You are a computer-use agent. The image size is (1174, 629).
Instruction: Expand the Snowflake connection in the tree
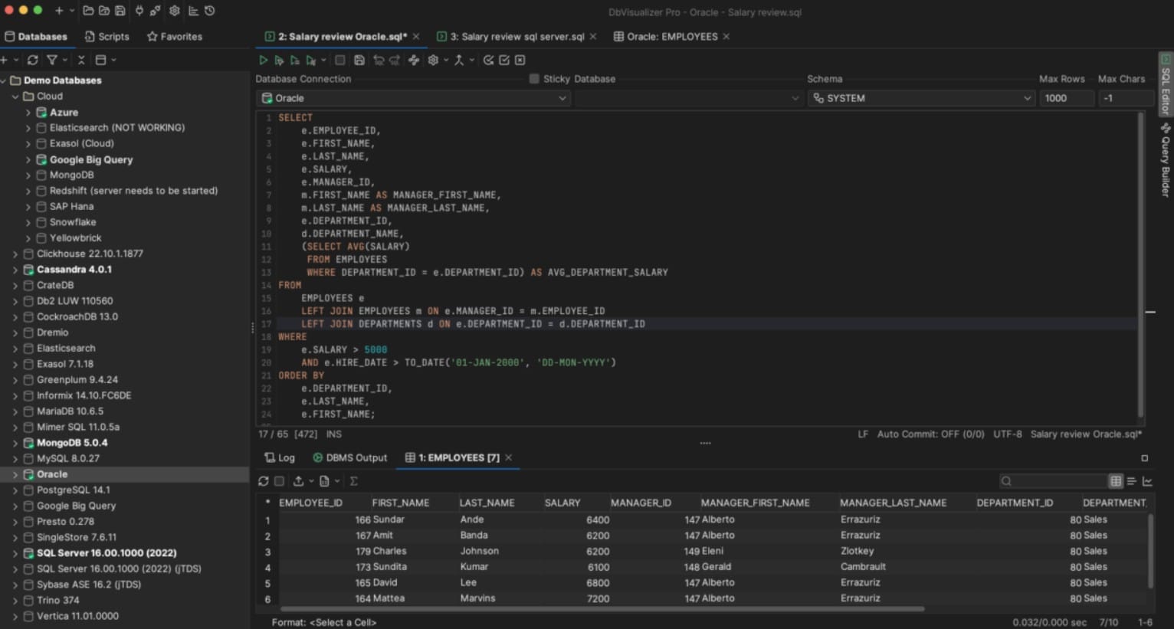coord(28,222)
